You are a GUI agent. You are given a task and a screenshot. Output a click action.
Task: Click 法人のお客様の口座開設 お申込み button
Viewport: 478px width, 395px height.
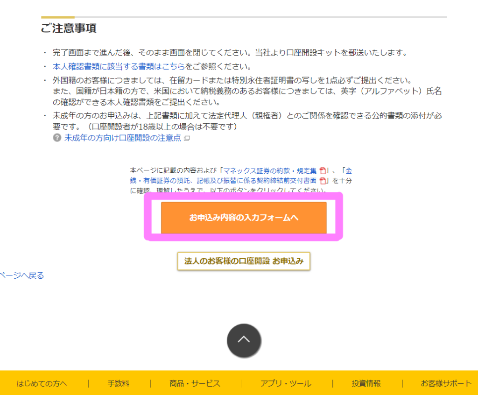click(x=244, y=261)
